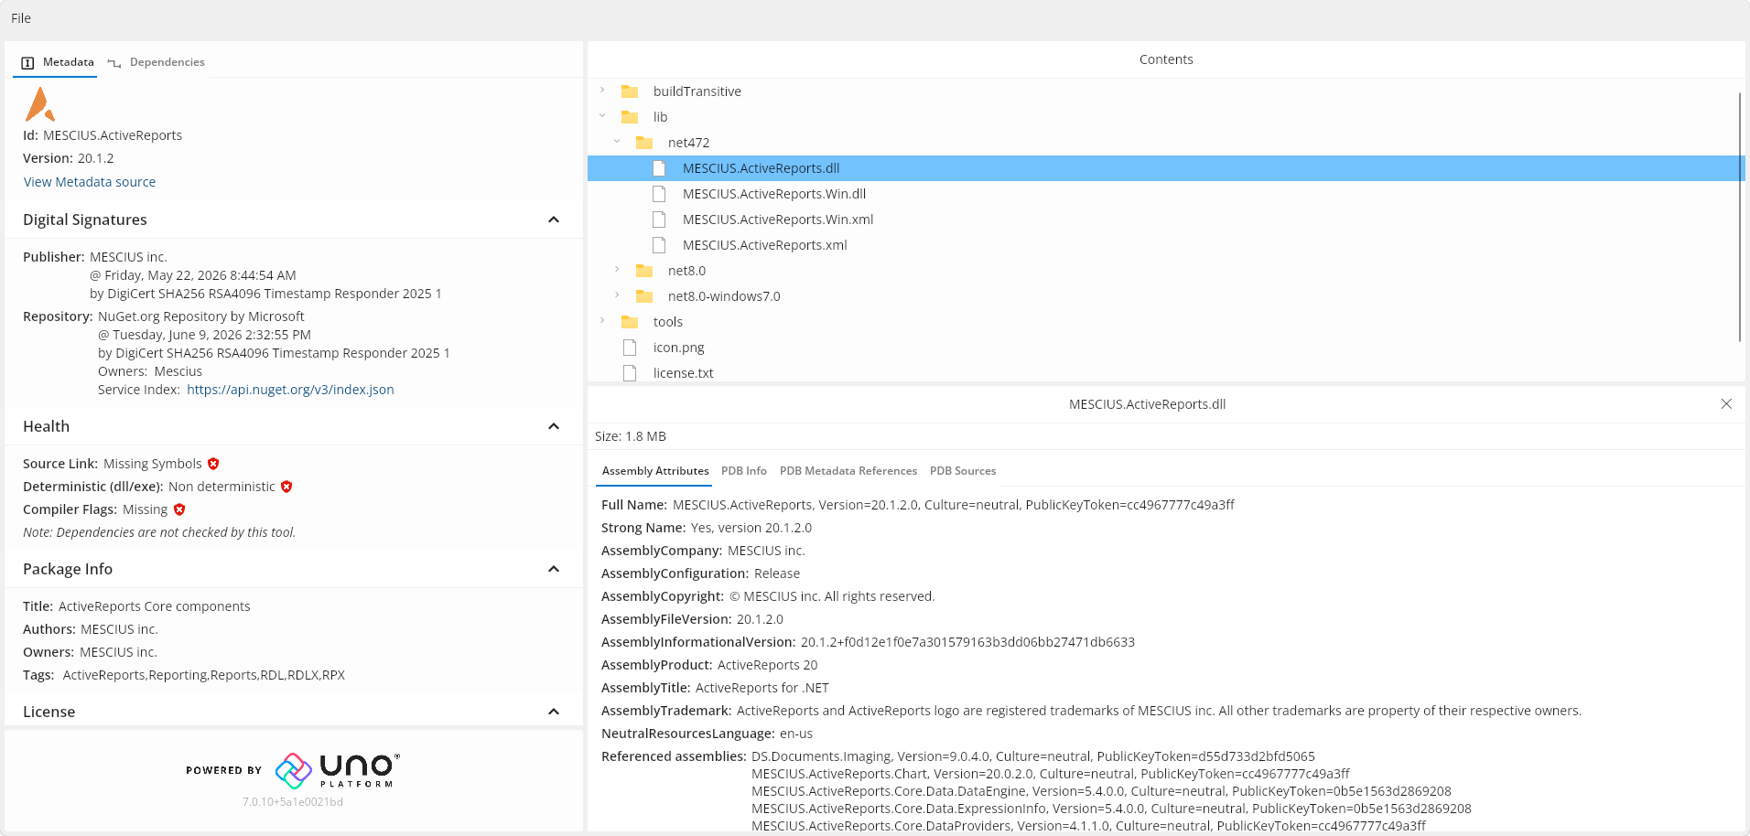Click the Dependencies tab icon
Image resolution: width=1750 pixels, height=836 pixels.
(114, 63)
